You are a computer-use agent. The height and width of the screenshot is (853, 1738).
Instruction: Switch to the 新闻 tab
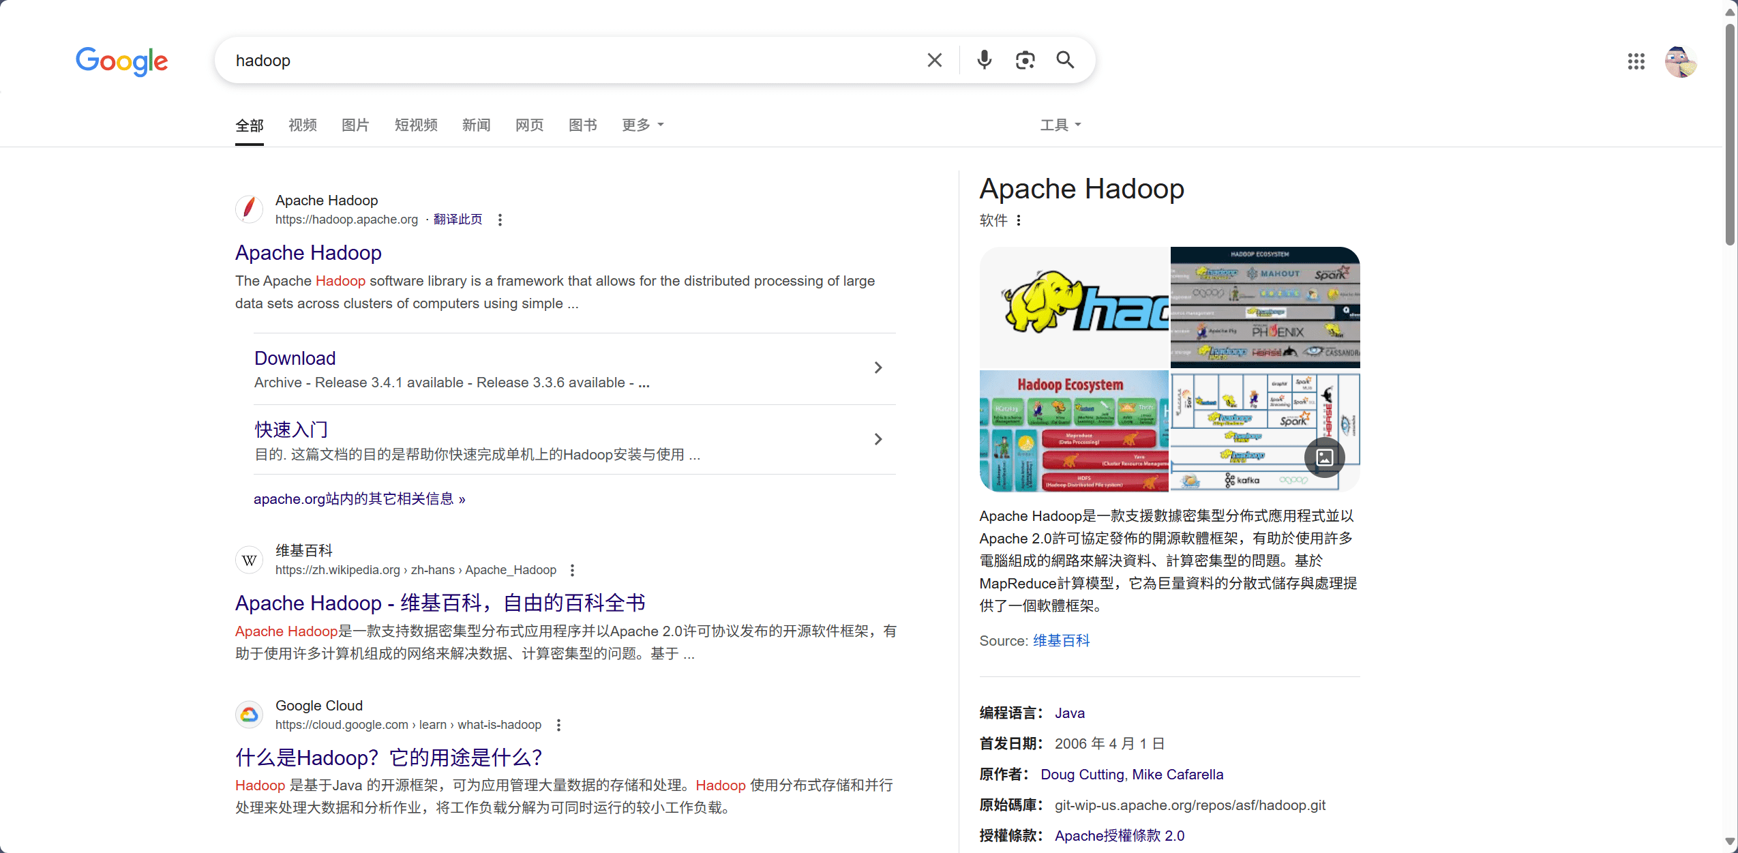[x=476, y=125]
